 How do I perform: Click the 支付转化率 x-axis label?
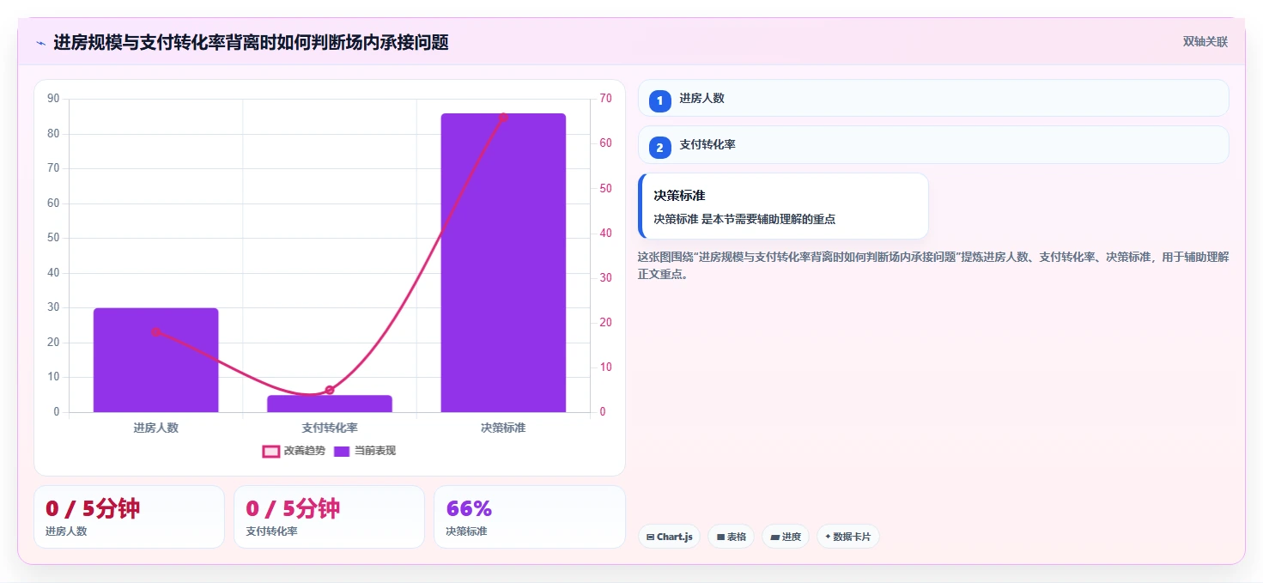tap(330, 428)
